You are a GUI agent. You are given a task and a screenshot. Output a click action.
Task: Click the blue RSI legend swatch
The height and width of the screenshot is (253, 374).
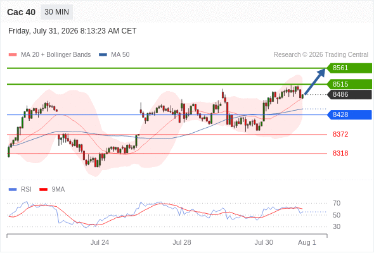click(13, 190)
